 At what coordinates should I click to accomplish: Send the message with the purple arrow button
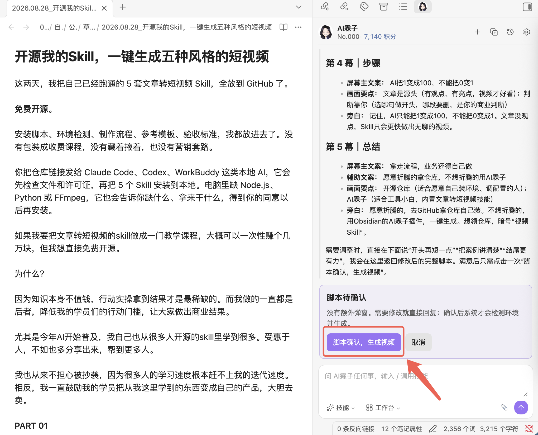(521, 408)
